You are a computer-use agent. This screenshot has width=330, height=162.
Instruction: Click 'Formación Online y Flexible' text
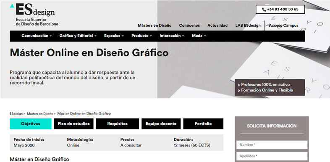[x=267, y=91]
